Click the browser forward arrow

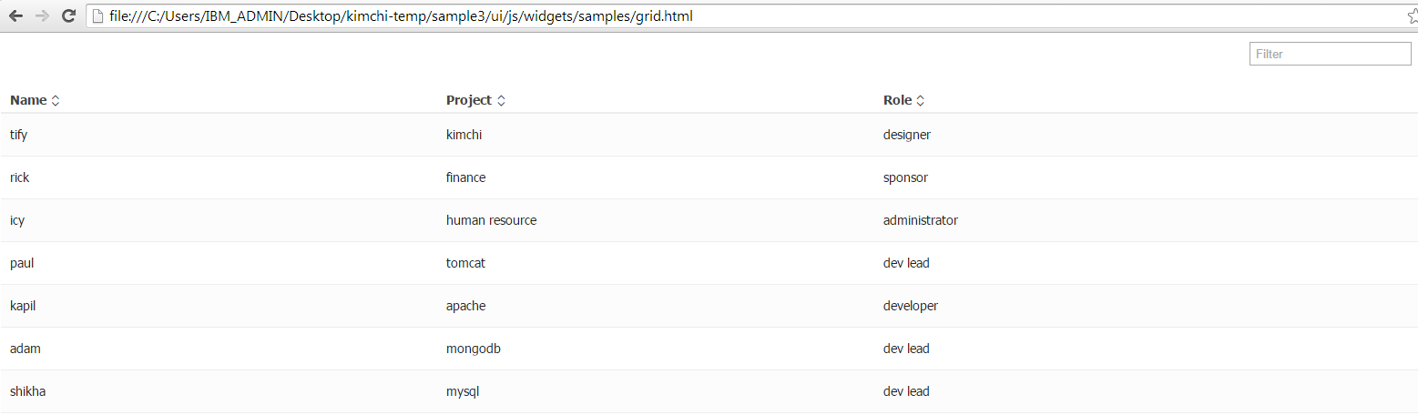(x=42, y=16)
